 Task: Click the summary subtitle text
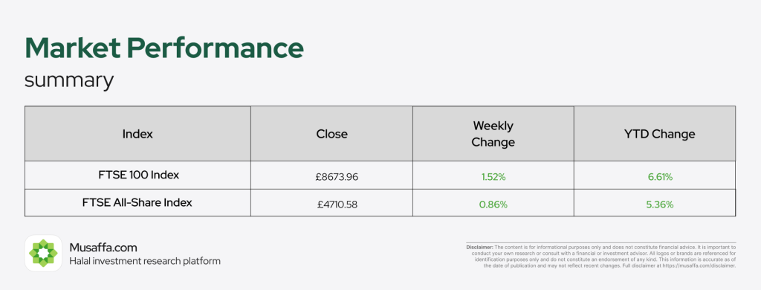(69, 80)
